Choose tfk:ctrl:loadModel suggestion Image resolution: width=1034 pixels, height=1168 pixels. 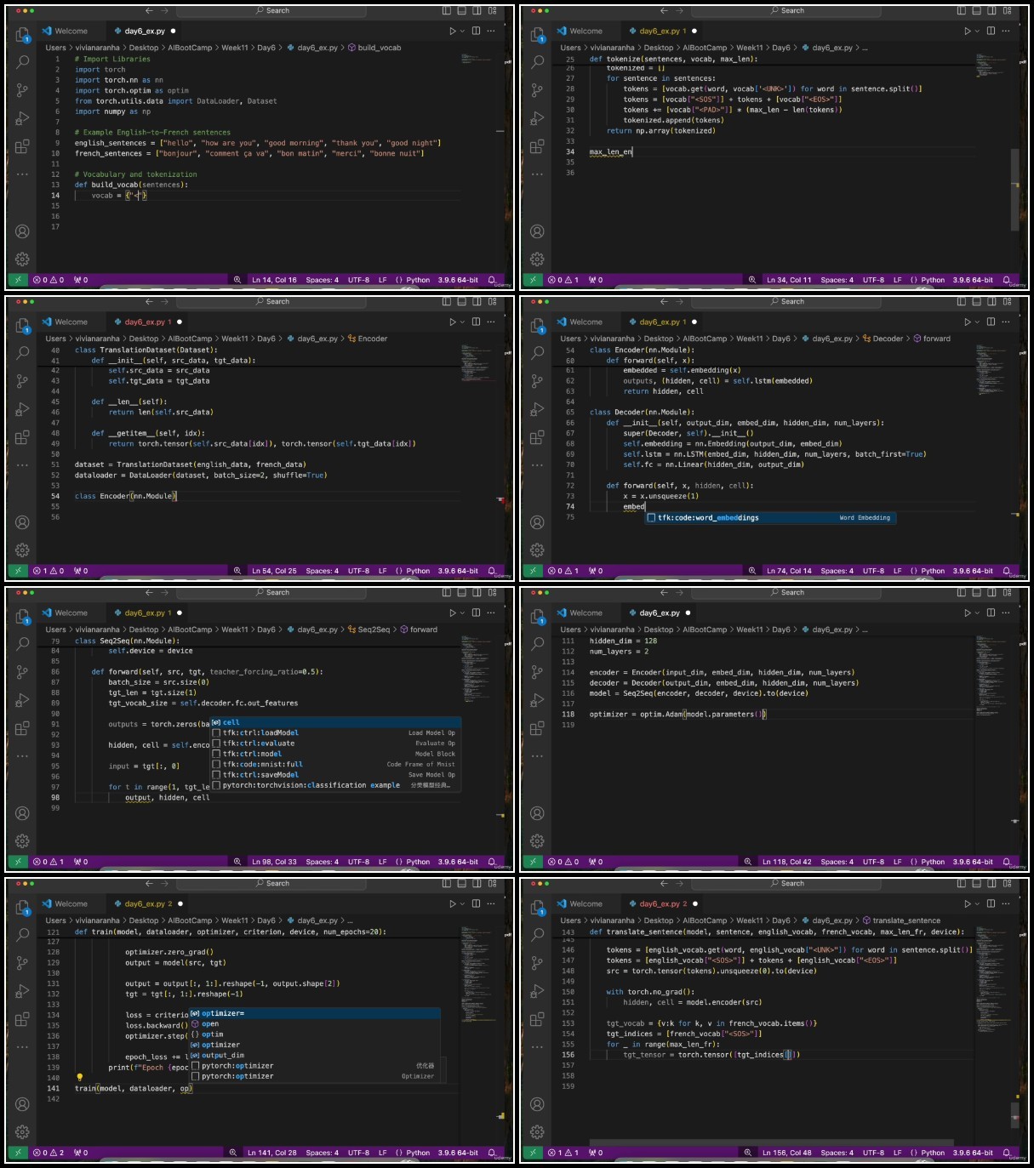336,732
